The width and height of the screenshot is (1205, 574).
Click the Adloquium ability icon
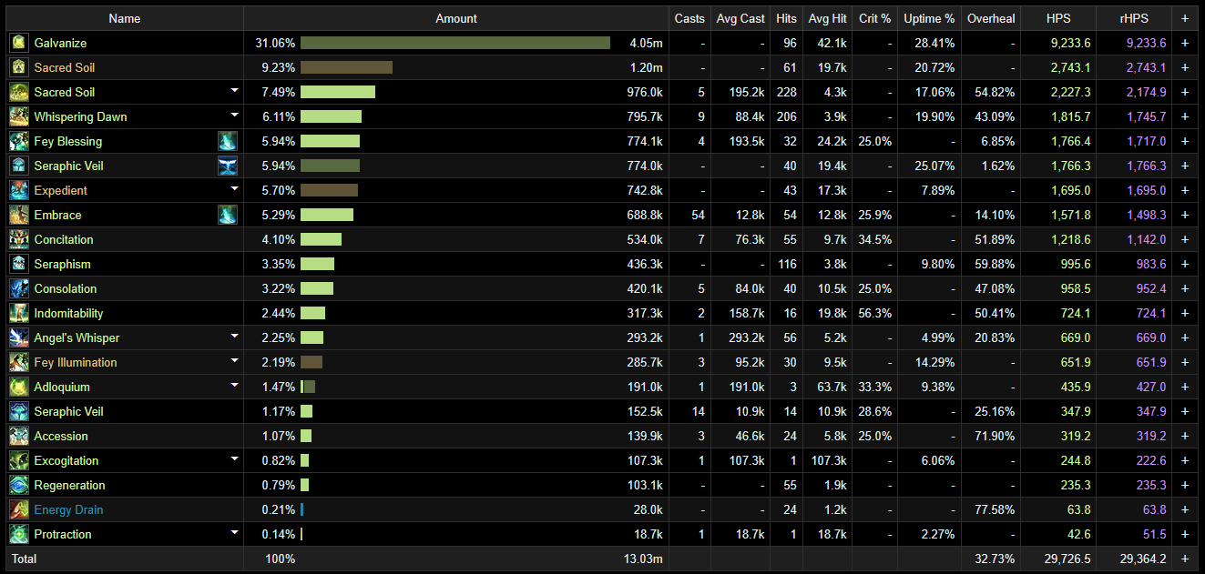[x=19, y=387]
